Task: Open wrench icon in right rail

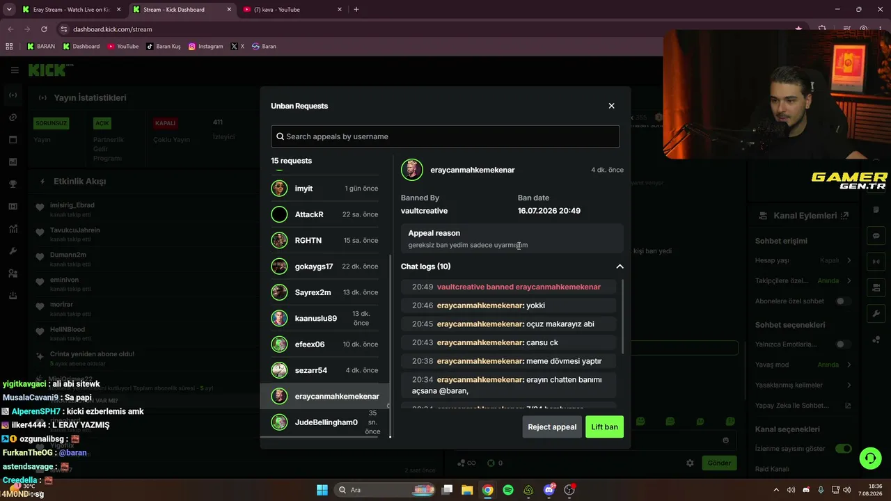Action: tap(876, 314)
